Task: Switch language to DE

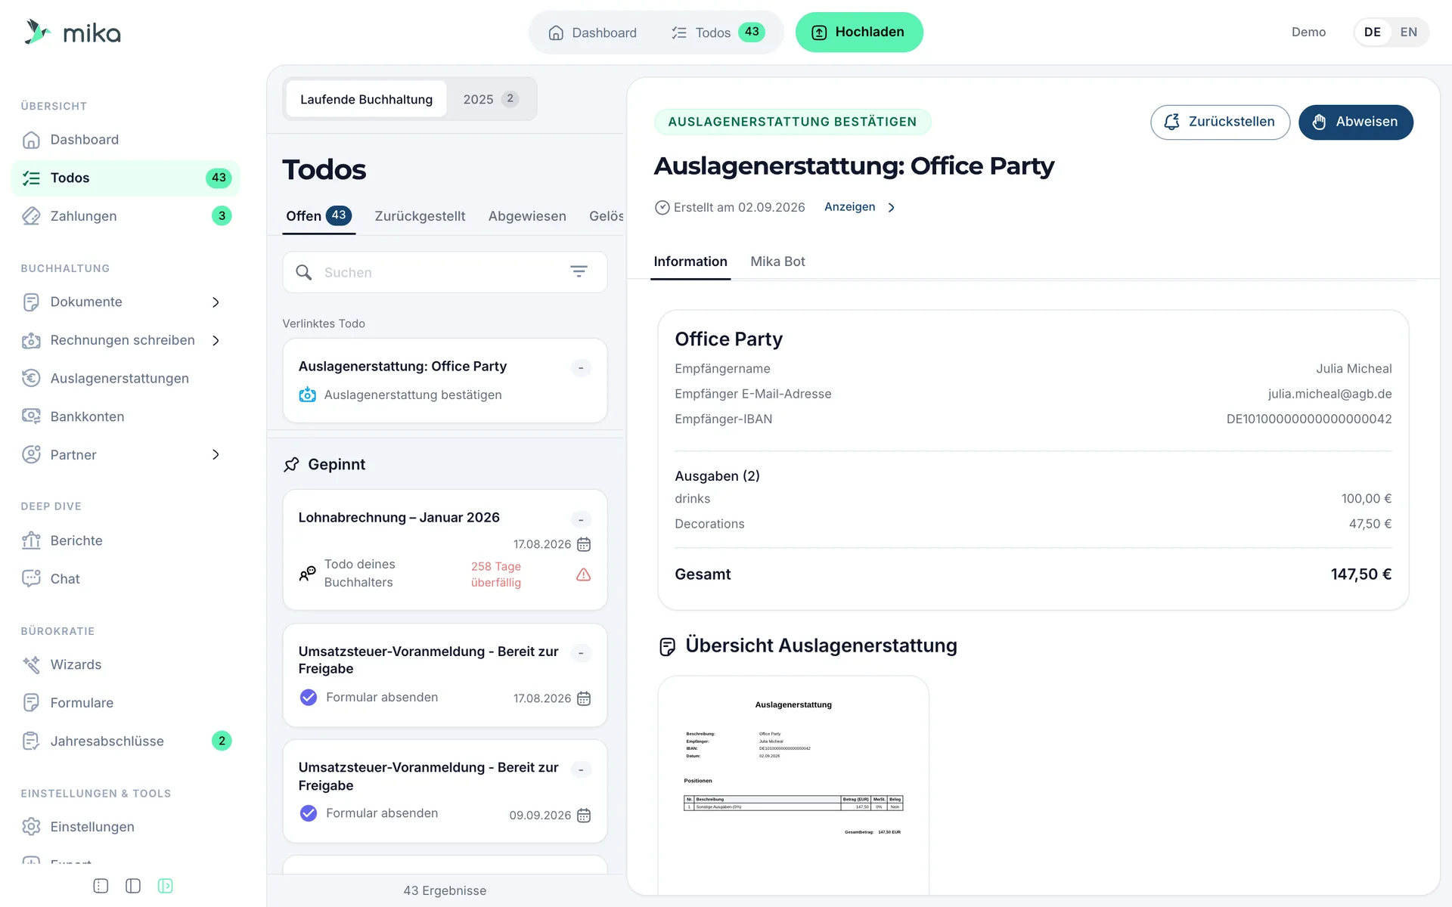Action: [1373, 32]
